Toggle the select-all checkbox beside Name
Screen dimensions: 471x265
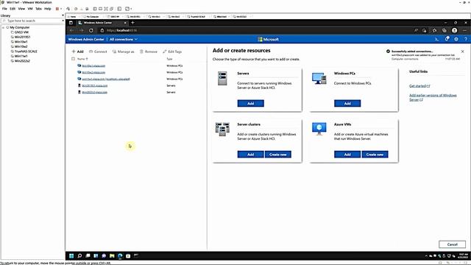pyautogui.click(x=73, y=59)
